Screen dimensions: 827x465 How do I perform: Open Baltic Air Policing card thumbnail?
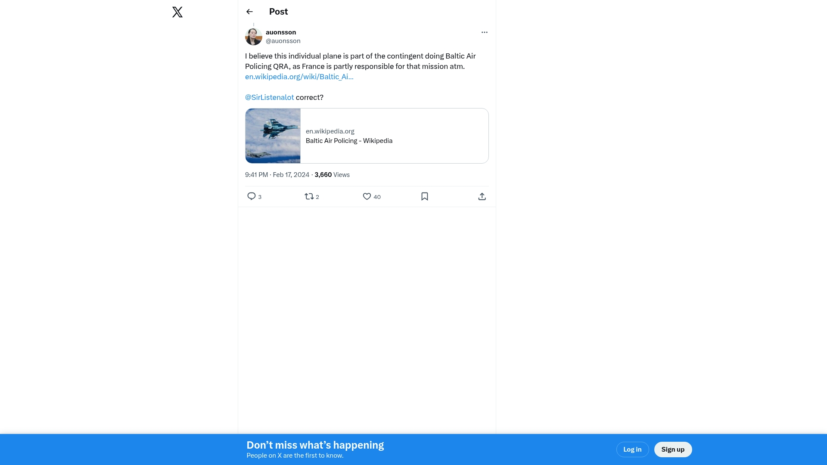tap(273, 136)
